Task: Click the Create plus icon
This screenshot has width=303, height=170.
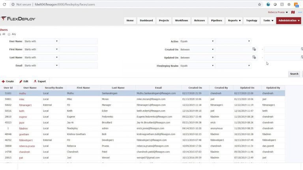Action: [x=3, y=81]
